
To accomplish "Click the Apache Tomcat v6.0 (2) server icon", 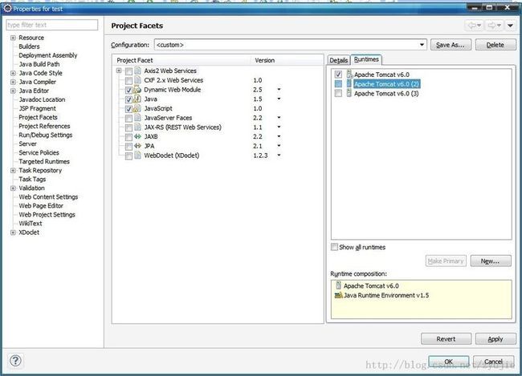I will coord(349,83).
